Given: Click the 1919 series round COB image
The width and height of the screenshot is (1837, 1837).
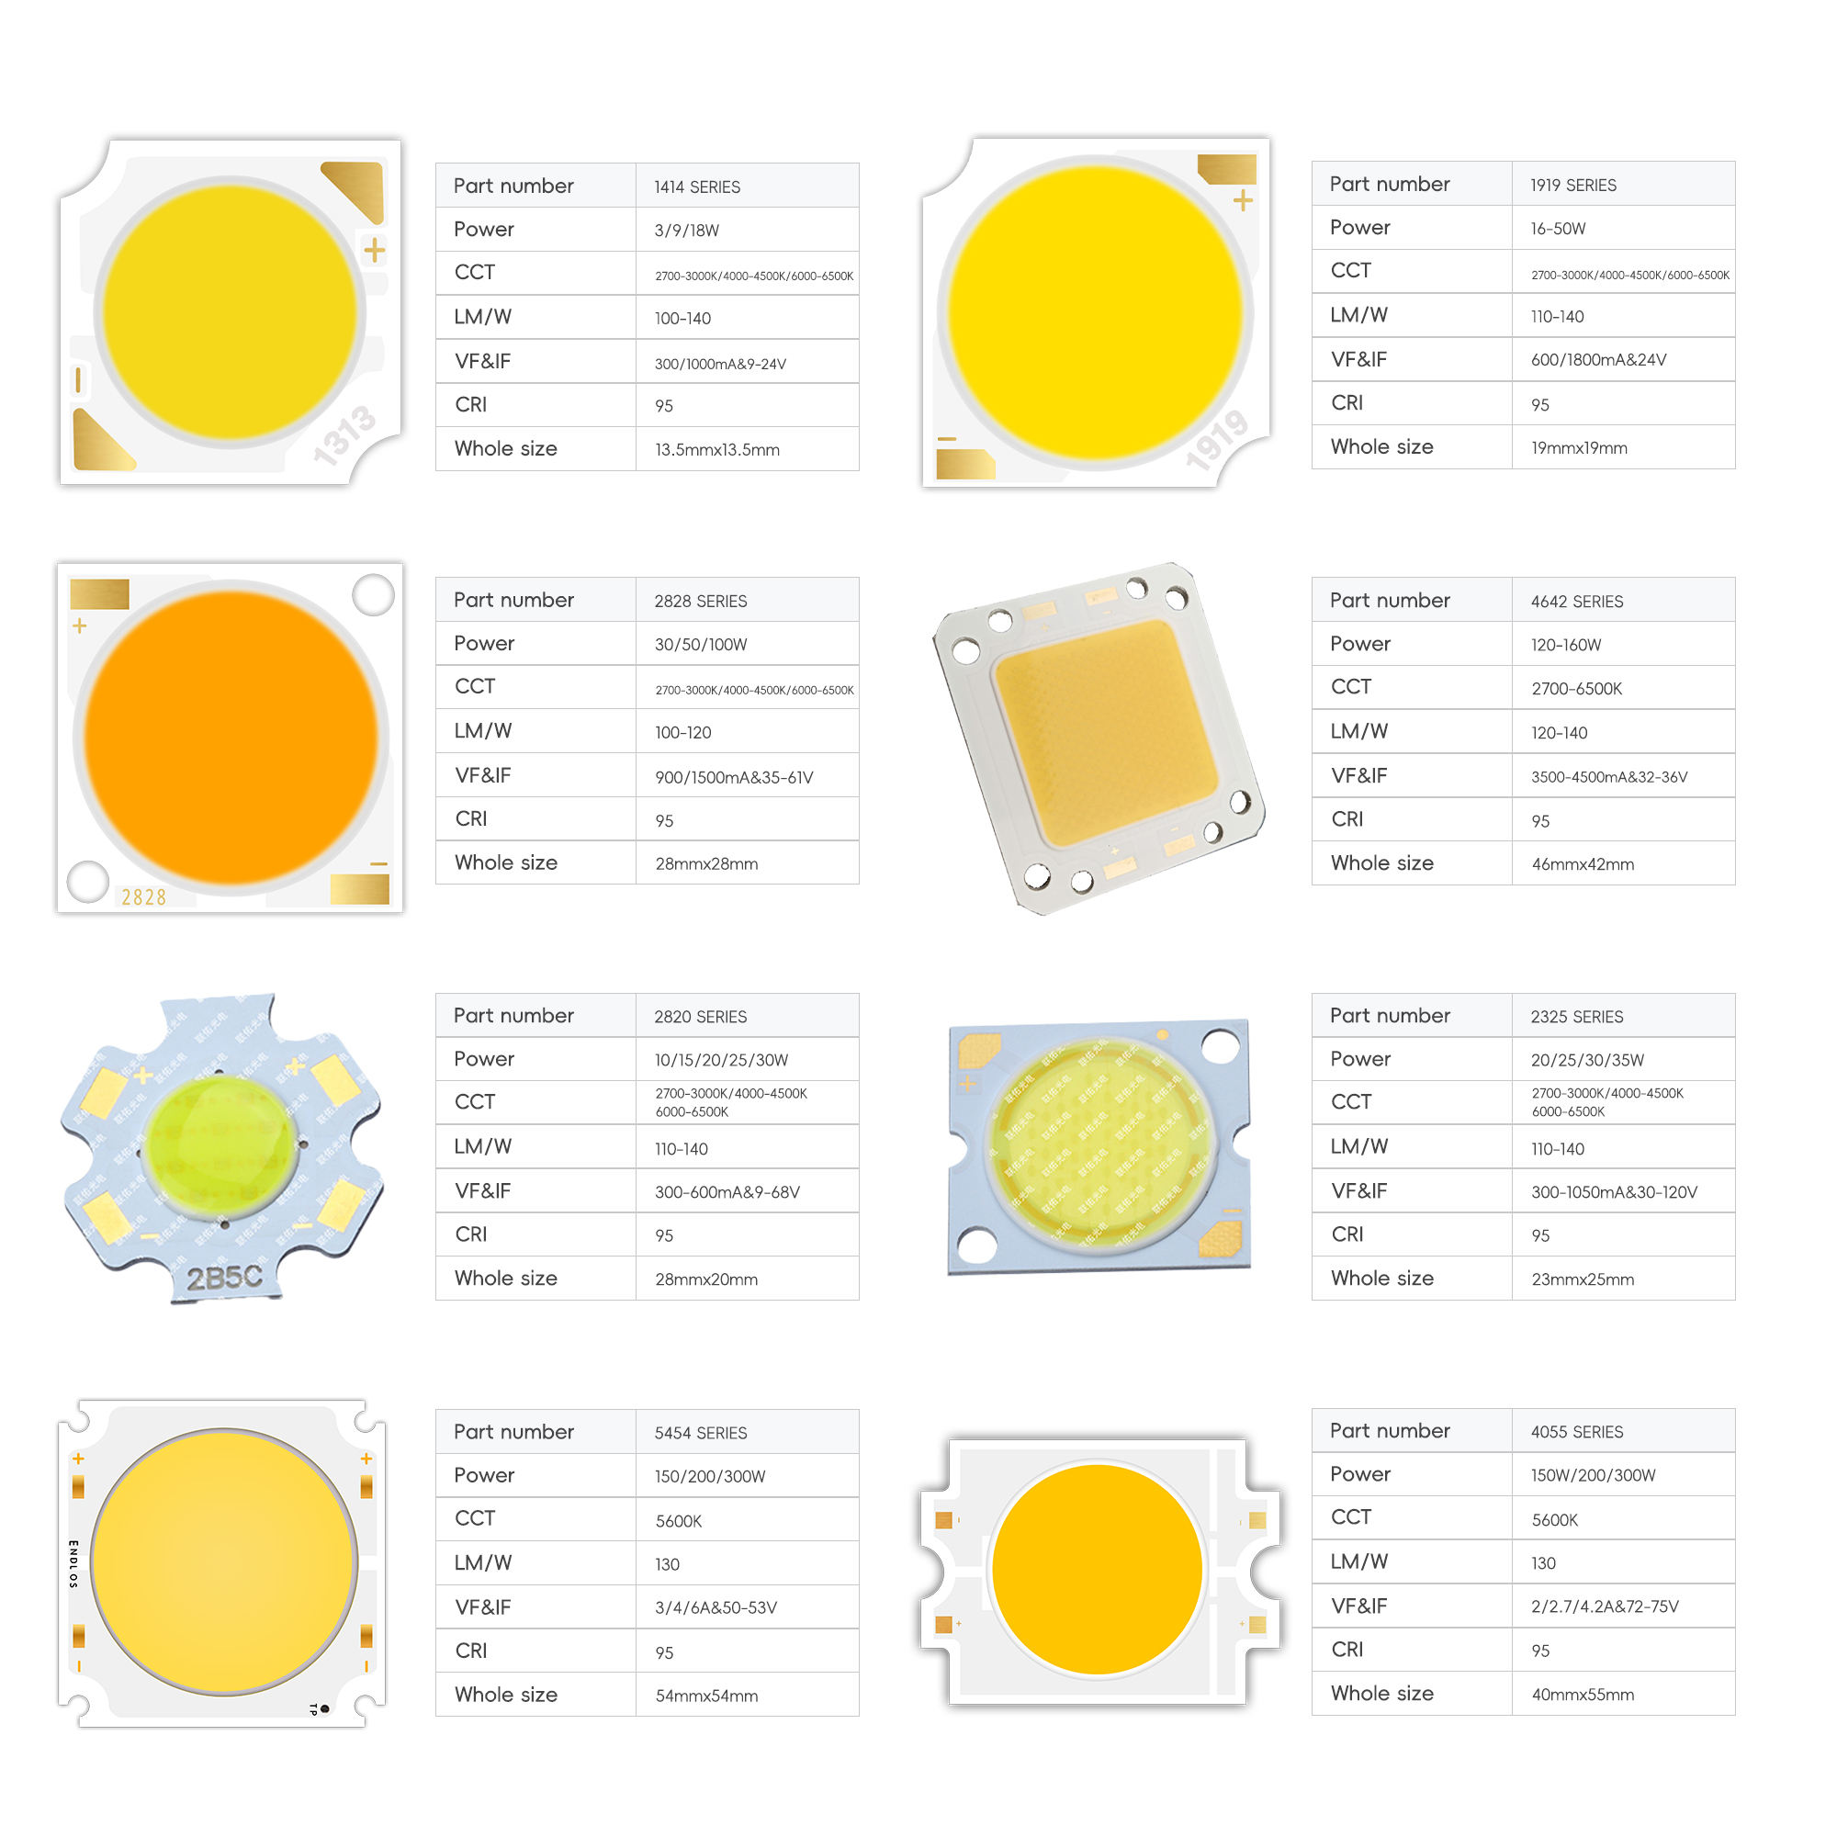Looking at the screenshot, I should pyautogui.click(x=1096, y=313).
